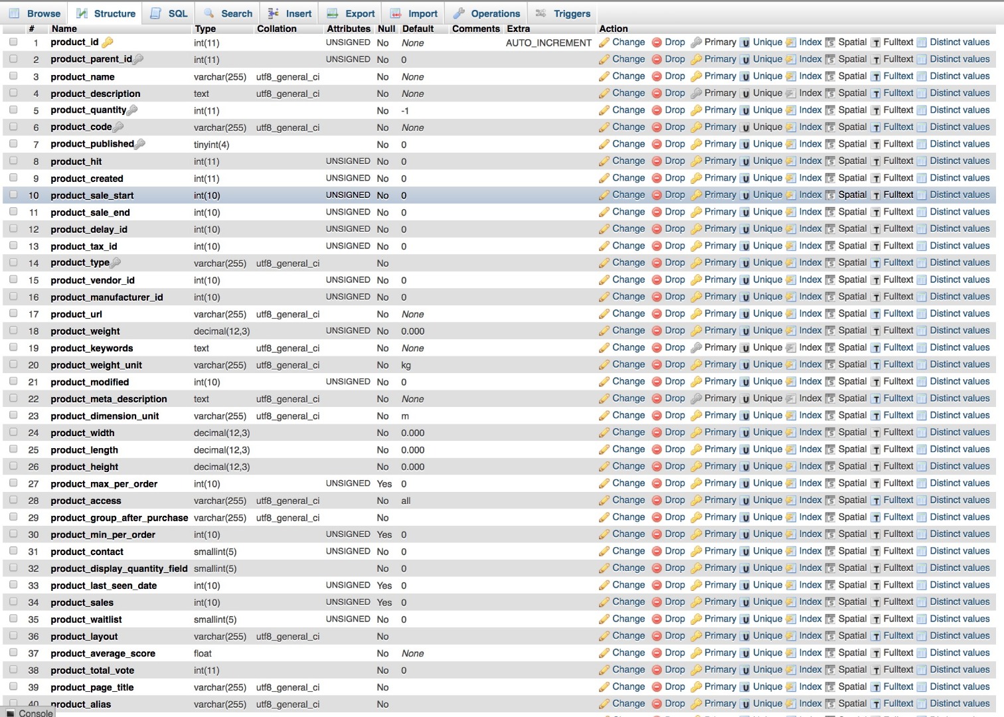The height and width of the screenshot is (717, 1004).
Task: Click Unique link for product_contact
Action: (x=768, y=551)
